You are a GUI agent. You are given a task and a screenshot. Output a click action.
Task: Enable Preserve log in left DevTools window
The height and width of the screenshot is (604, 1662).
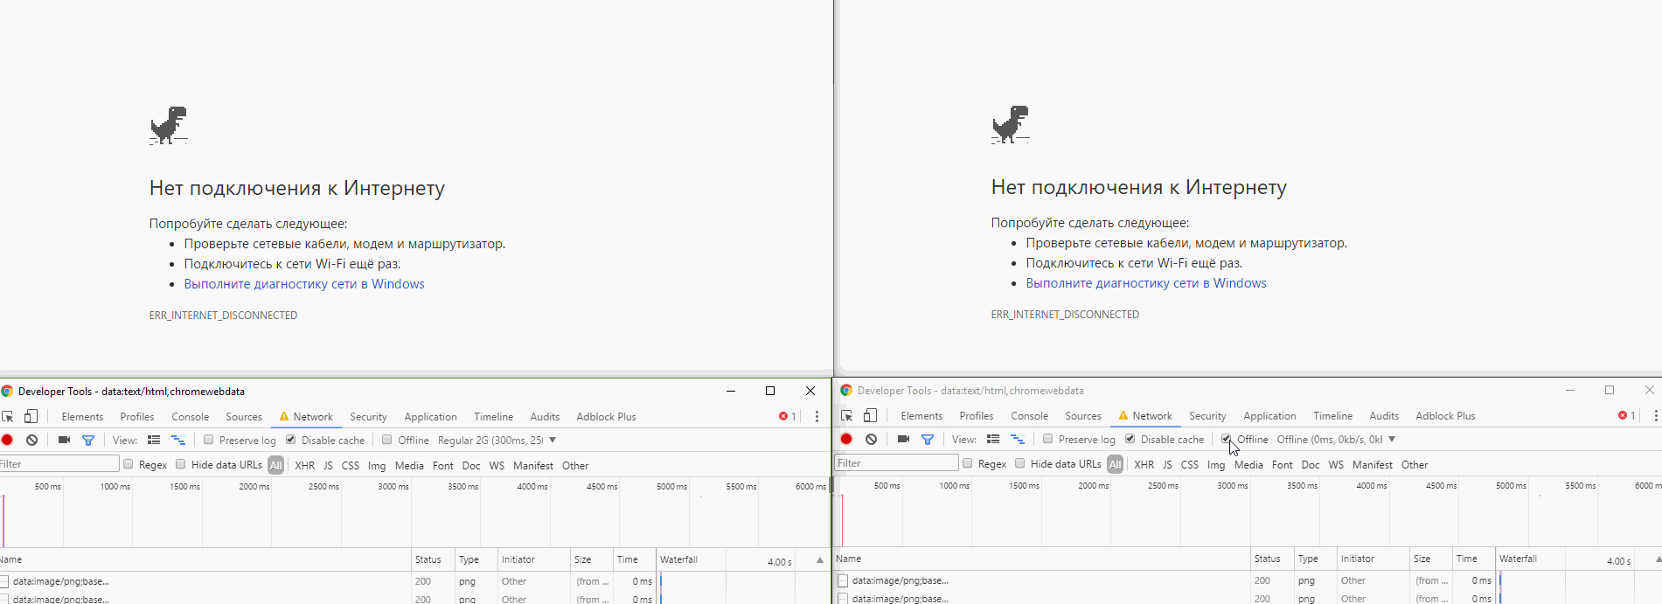pyautogui.click(x=209, y=441)
